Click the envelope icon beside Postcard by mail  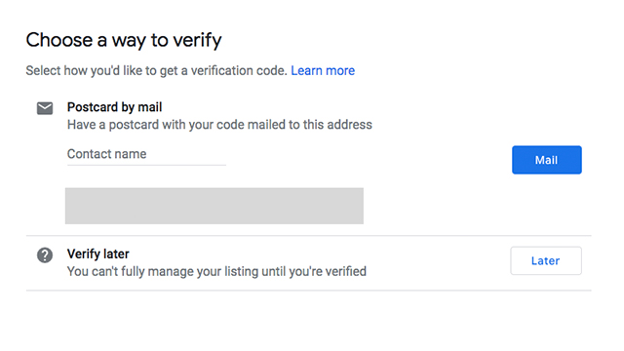tap(45, 108)
